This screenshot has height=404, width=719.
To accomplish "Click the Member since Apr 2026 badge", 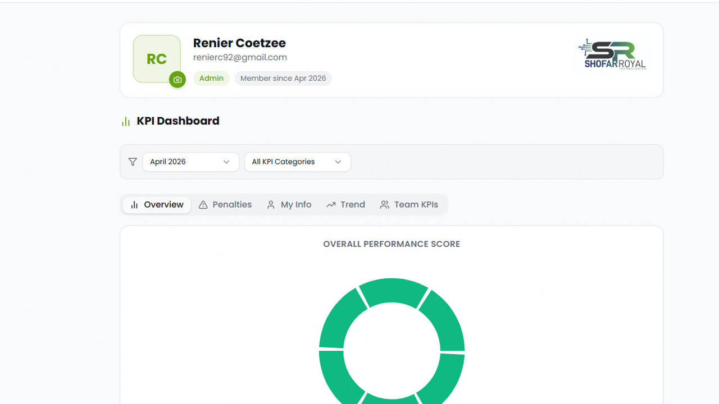I will click(x=283, y=79).
